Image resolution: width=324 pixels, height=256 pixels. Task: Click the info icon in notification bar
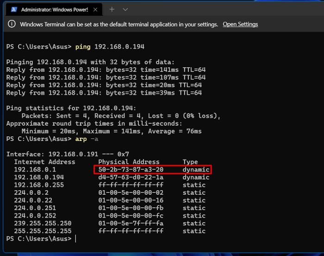coord(12,24)
